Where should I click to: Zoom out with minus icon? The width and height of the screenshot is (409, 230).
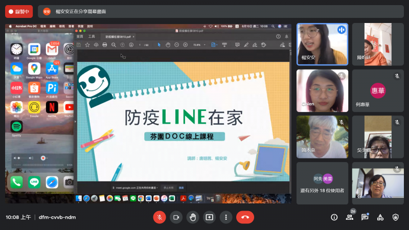point(176,45)
